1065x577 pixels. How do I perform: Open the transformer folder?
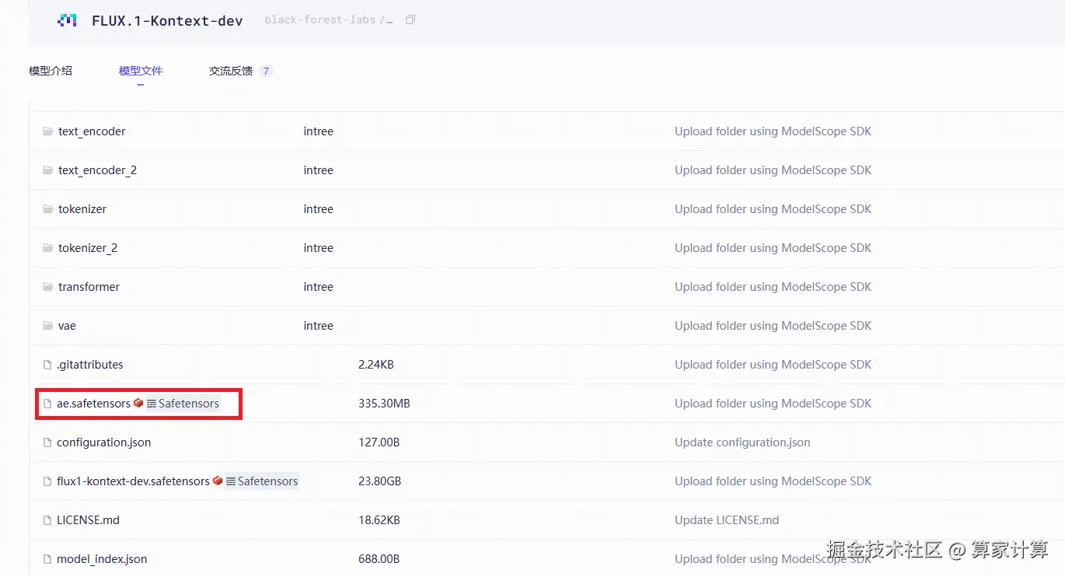click(89, 287)
